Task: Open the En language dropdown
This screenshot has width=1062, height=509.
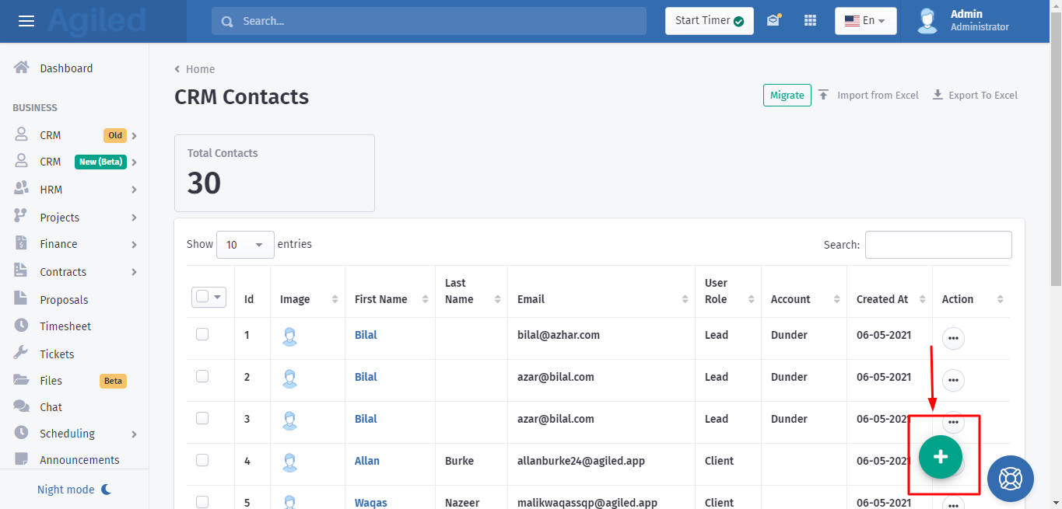Action: 865,21
